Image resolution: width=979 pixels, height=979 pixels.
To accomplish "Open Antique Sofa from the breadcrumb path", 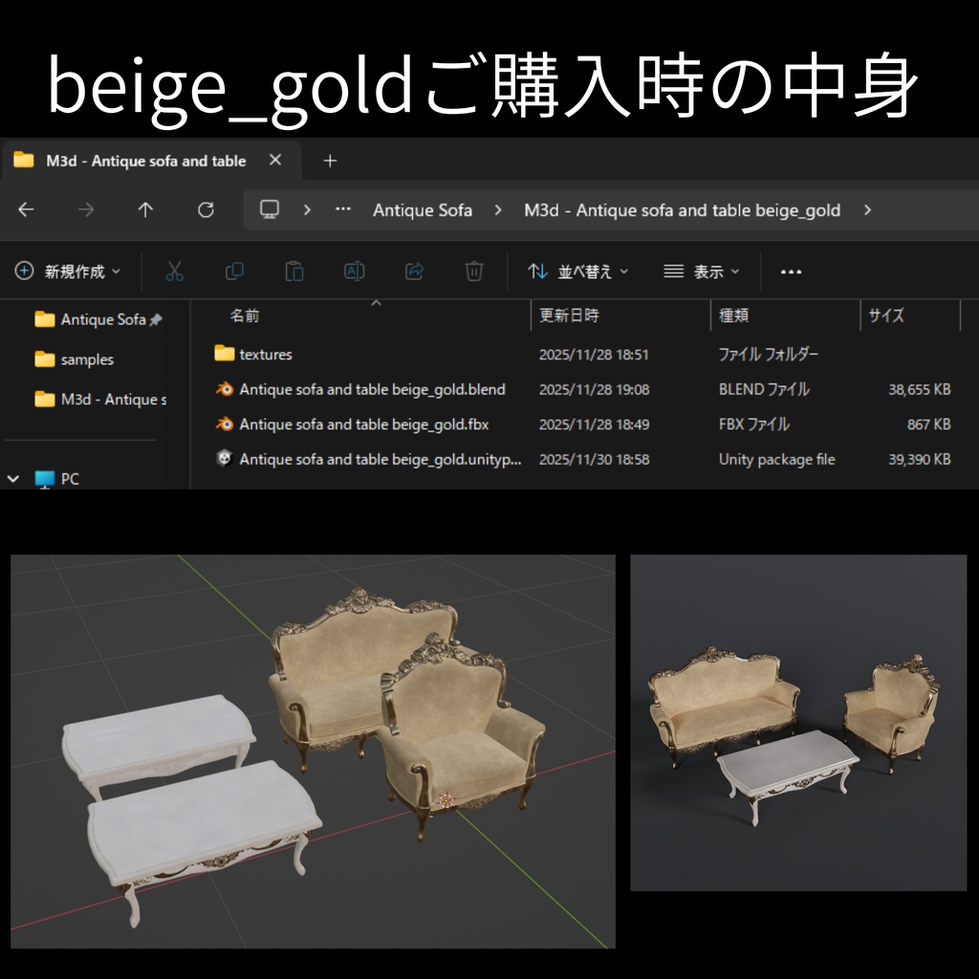I will 422,209.
